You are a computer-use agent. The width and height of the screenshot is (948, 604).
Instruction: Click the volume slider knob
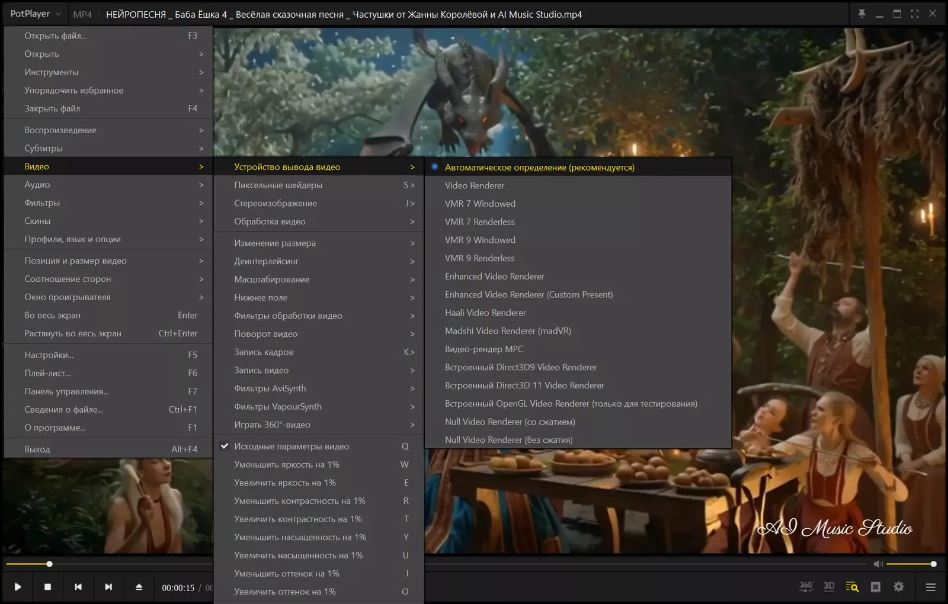(x=933, y=564)
